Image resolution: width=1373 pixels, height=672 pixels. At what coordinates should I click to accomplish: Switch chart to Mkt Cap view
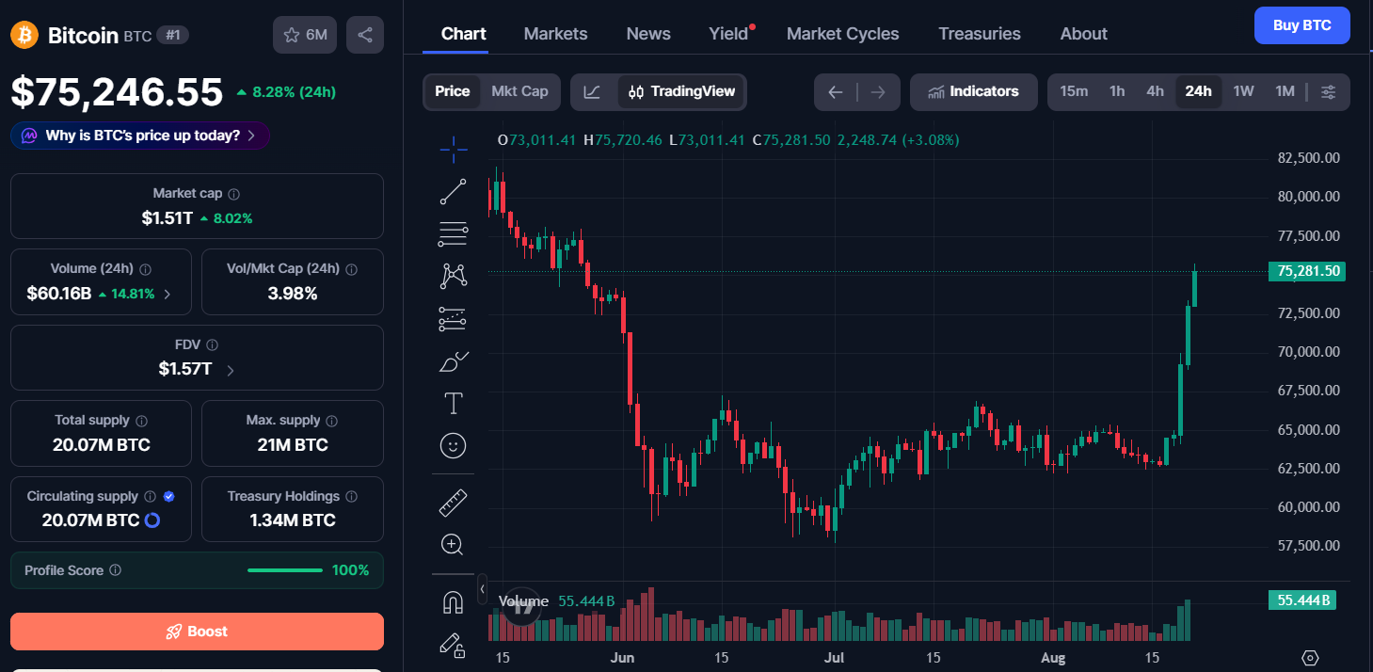tap(519, 91)
